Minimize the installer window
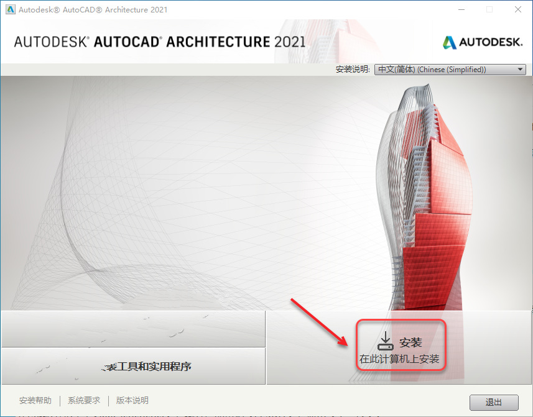Viewport: 533px width, 417px height. pos(461,9)
